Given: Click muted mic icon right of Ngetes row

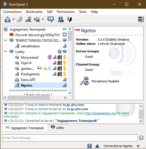Looking at the screenshot, I should coord(65,85).
